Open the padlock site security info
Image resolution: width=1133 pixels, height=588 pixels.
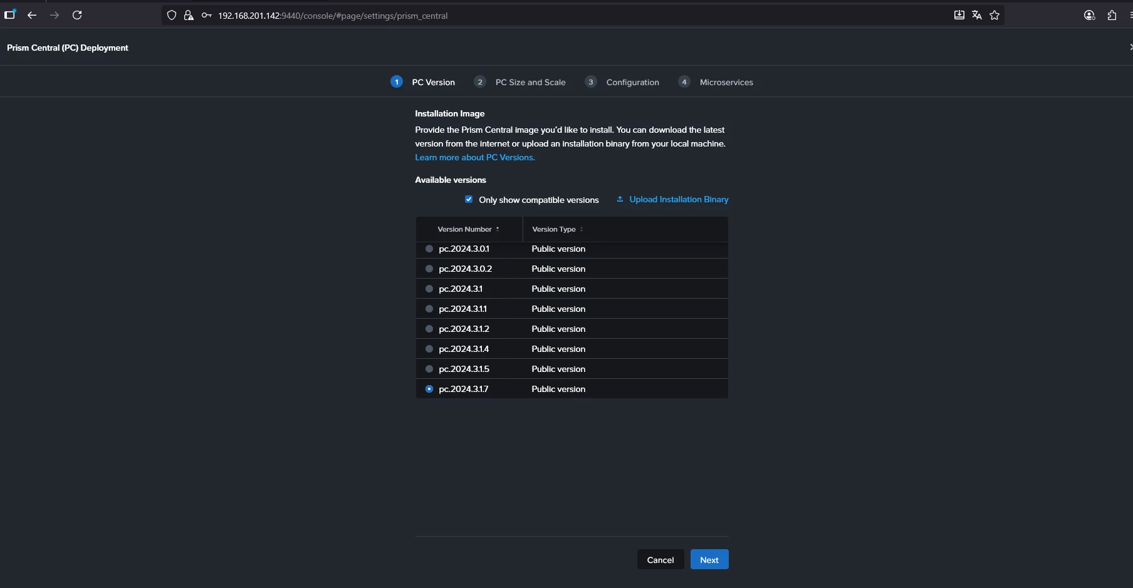pos(189,15)
